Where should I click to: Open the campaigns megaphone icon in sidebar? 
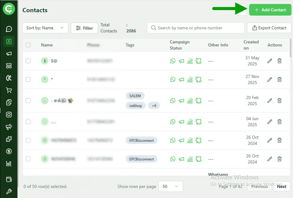point(9,53)
